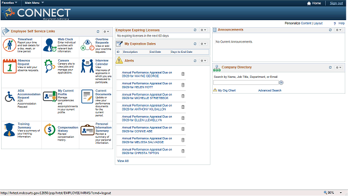This screenshot has width=348, height=196.
Task: Open the Overtime Requests icon
Action: pos(88,45)
